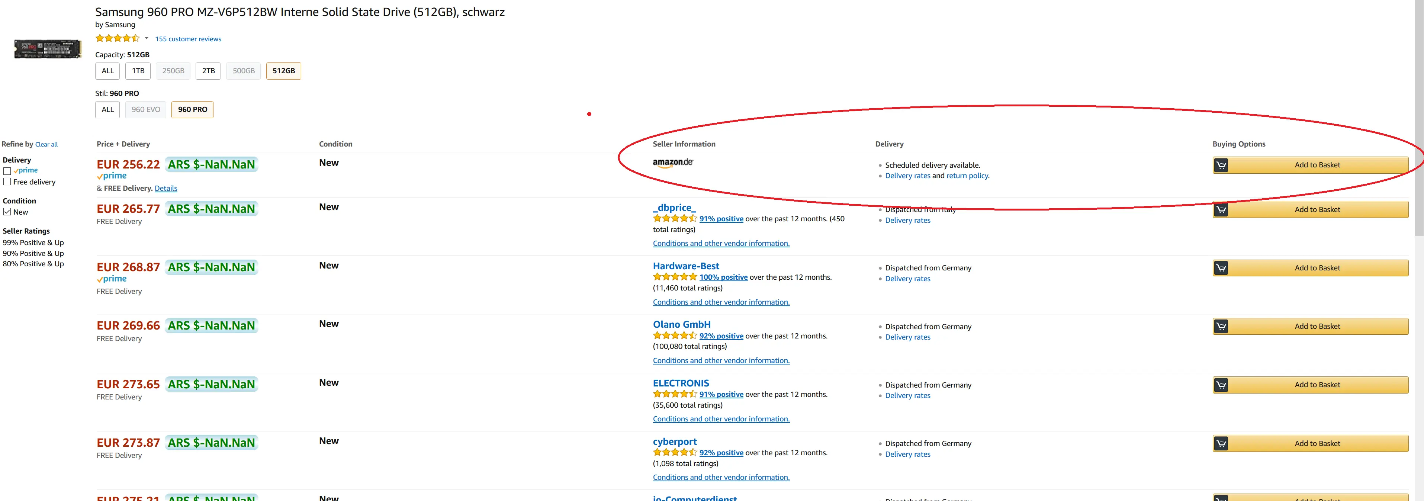
Task: Open the rating breakdown dropdown arrow
Action: point(147,39)
